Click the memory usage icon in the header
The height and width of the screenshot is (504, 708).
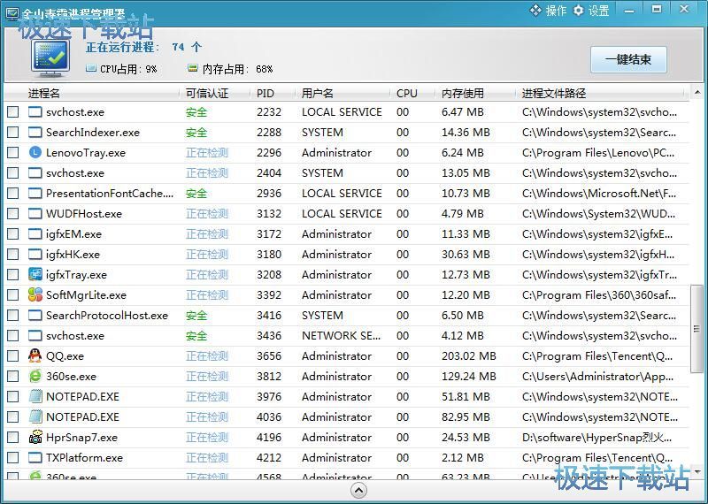(x=193, y=69)
